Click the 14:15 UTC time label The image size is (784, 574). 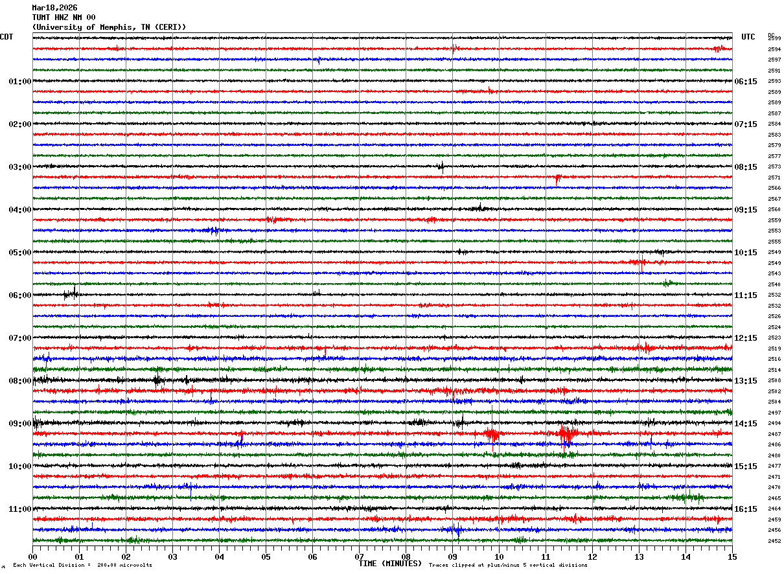[x=746, y=424]
